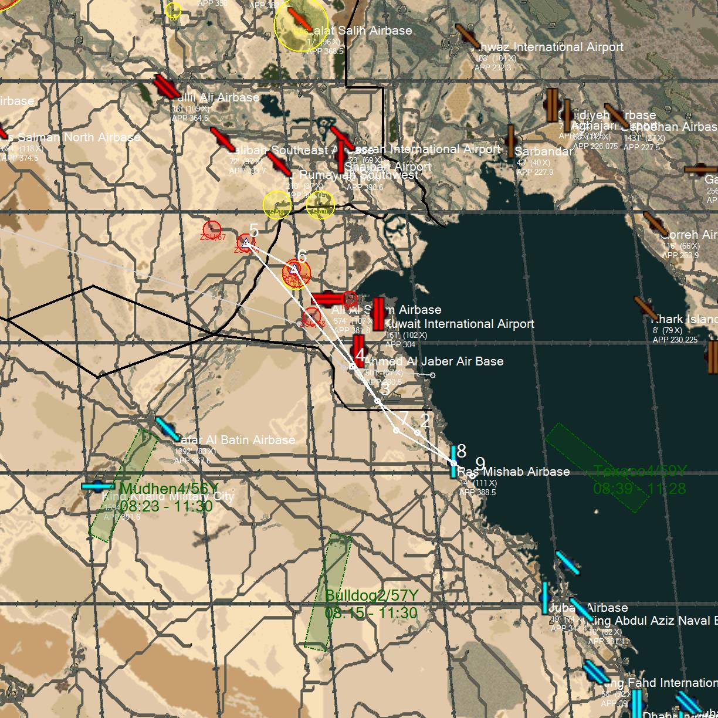Select the 'King Khalid Military City' label
This screenshot has height=718, width=718.
coord(168,496)
